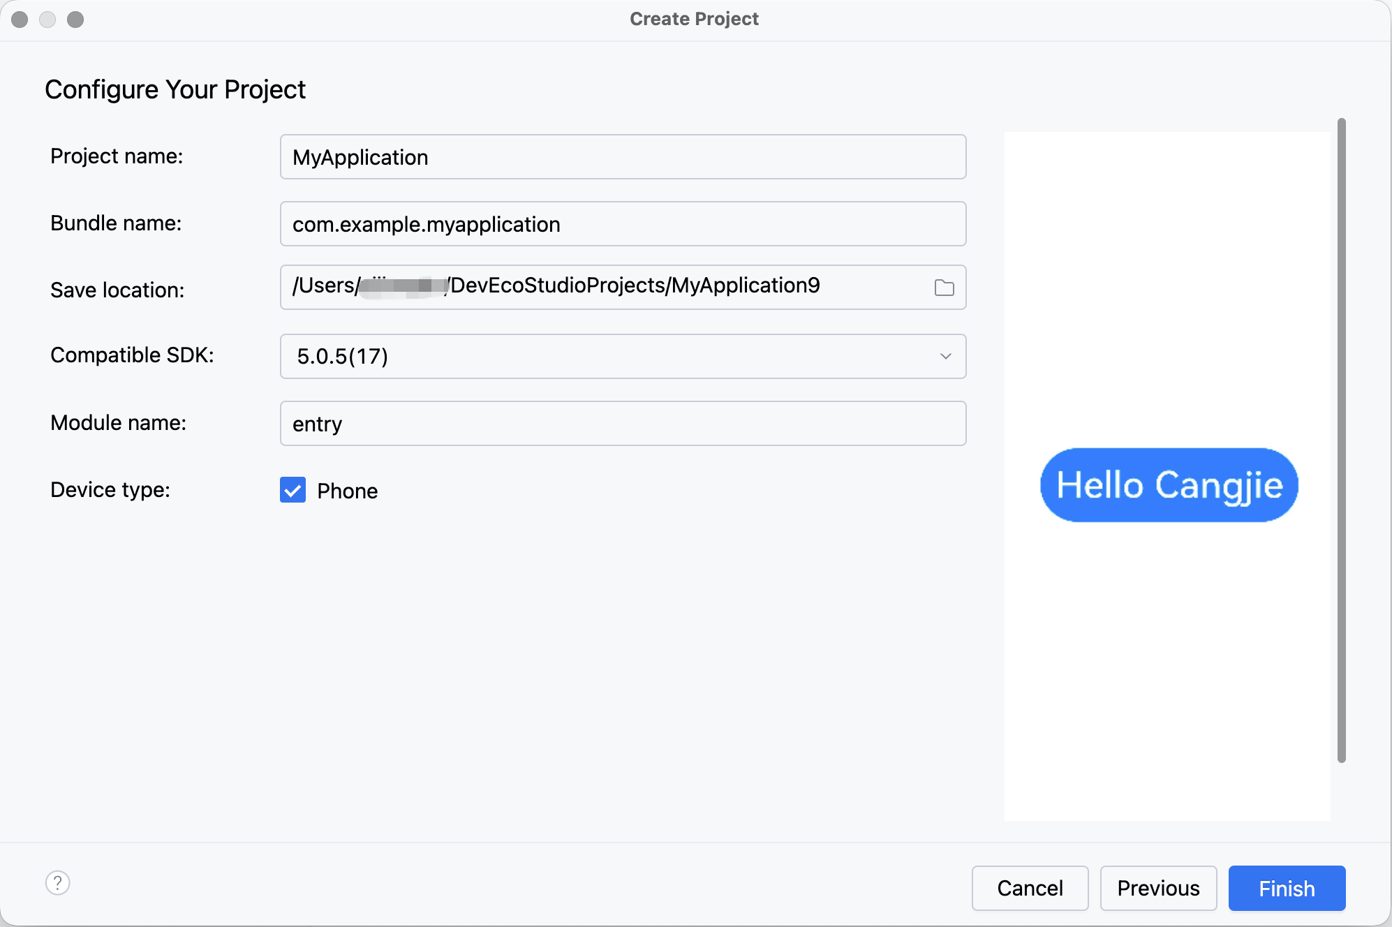Maximize the Create Project dialog
The width and height of the screenshot is (1392, 927).
pos(75,20)
